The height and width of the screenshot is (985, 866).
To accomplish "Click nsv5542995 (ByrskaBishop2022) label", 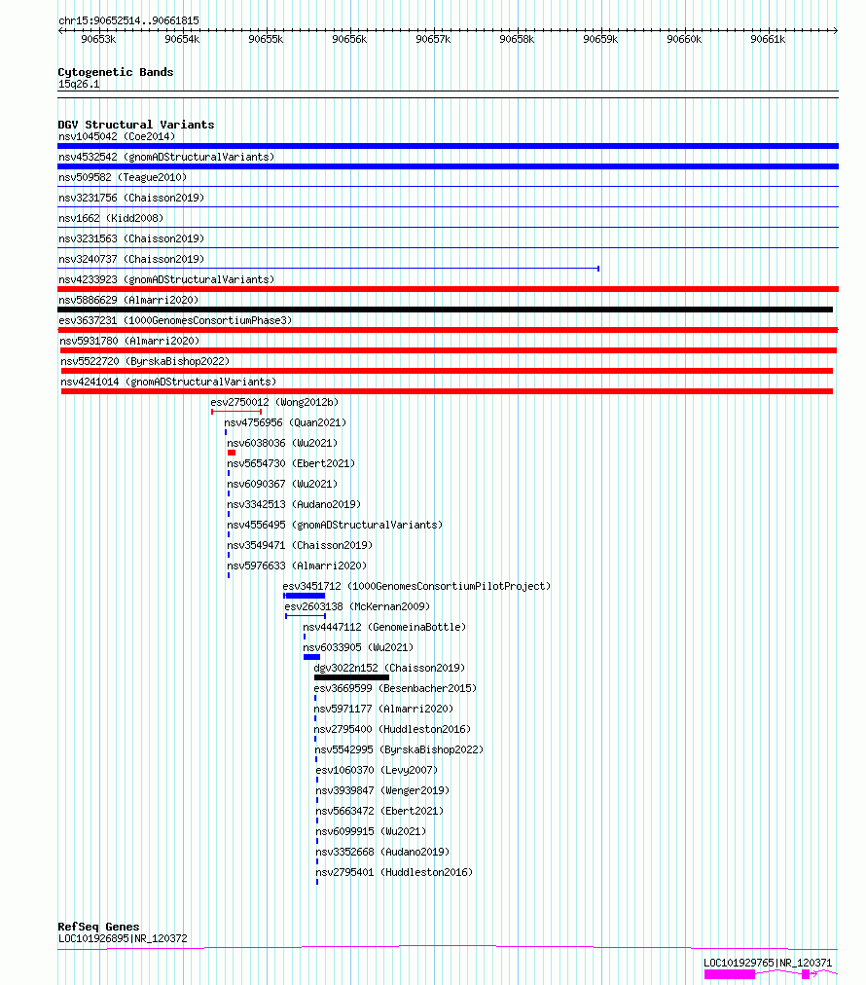I will [399, 749].
